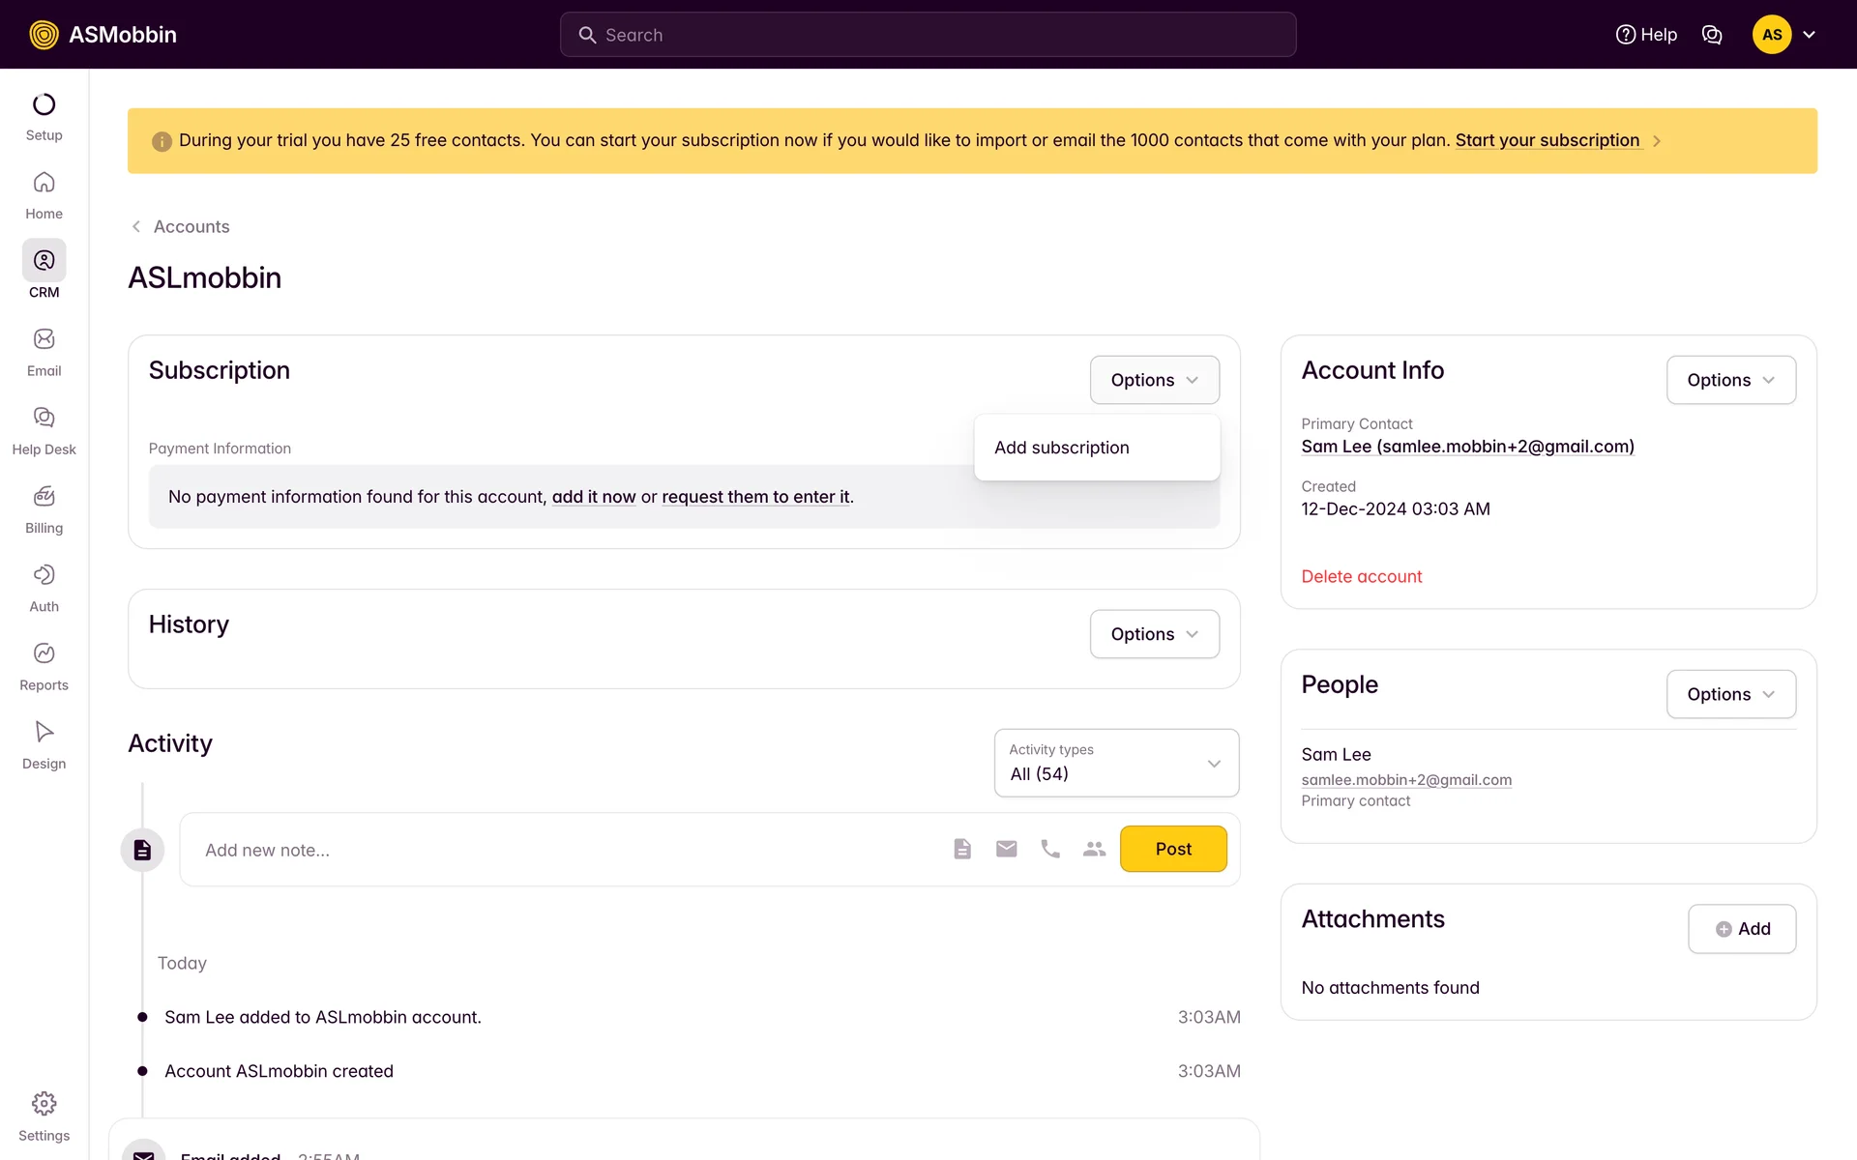Open the History Options dropdown
Screen dimensions: 1857x1160
click(x=1154, y=634)
